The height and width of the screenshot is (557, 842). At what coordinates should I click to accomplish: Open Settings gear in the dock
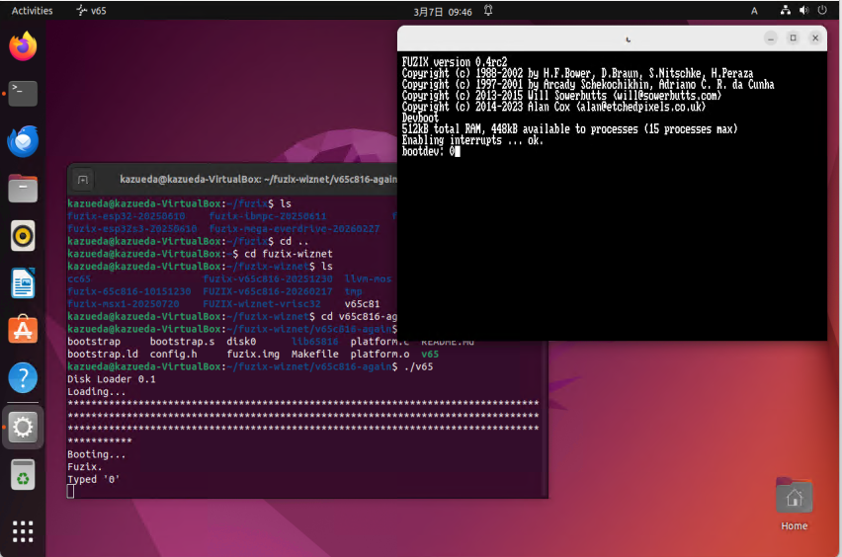[x=23, y=428]
